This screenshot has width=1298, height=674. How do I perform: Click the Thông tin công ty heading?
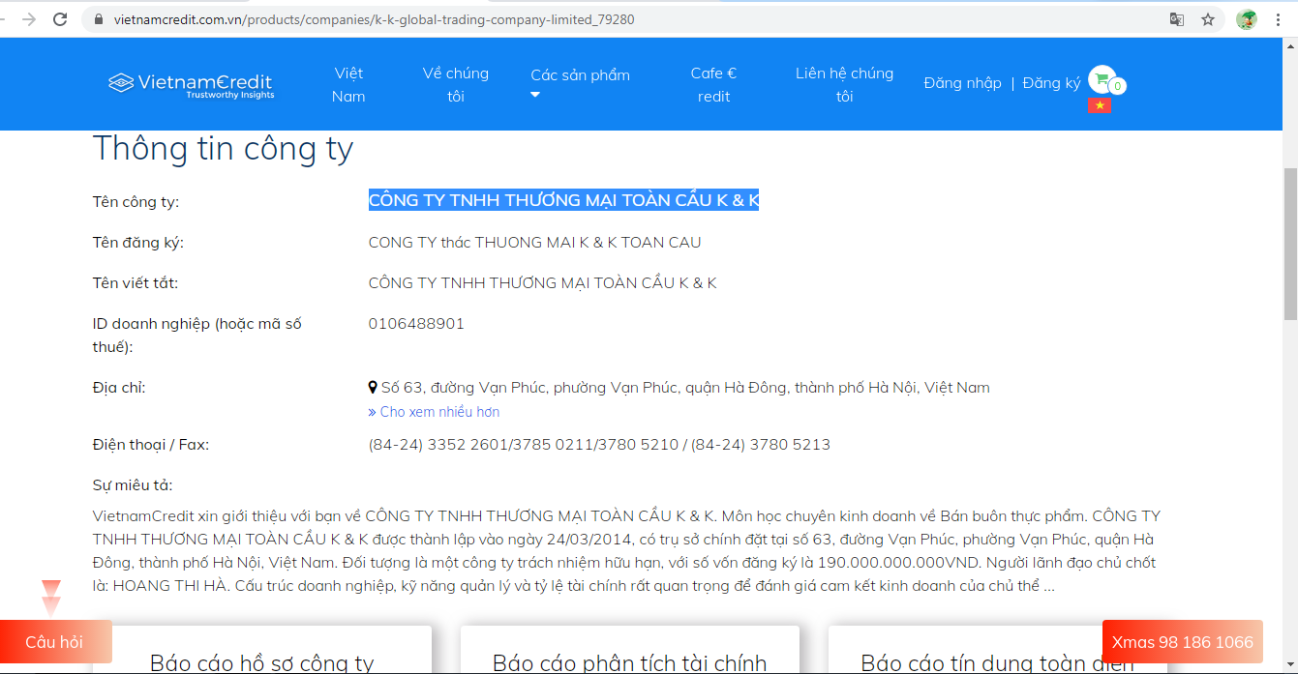[x=223, y=149]
